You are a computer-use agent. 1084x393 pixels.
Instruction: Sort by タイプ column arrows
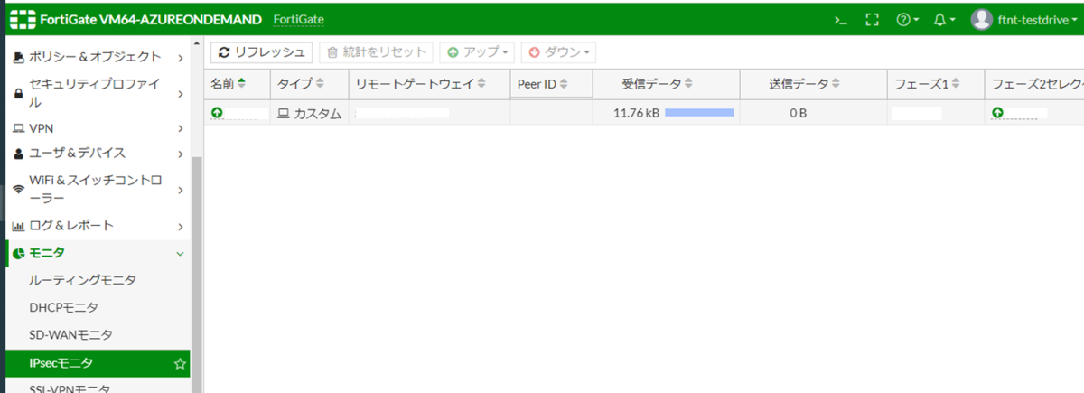[x=318, y=84]
